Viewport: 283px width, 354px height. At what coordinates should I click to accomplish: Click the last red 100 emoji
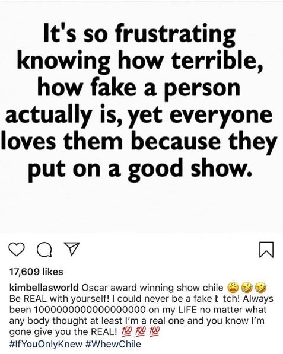point(155,331)
